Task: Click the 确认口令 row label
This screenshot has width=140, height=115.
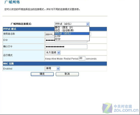Action: [8, 47]
